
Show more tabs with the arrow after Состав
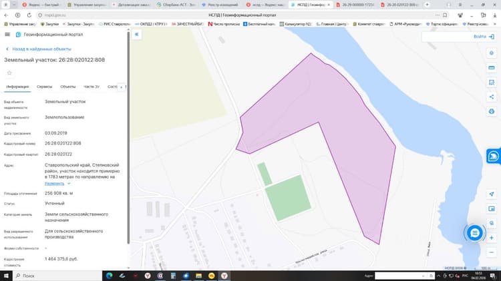point(121,87)
